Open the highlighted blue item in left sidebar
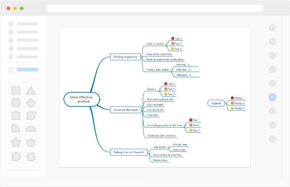This screenshot has width=290, height=187. click(x=27, y=70)
